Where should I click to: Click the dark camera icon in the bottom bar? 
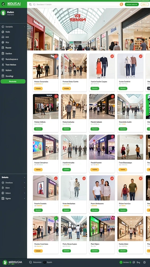pos(45,262)
